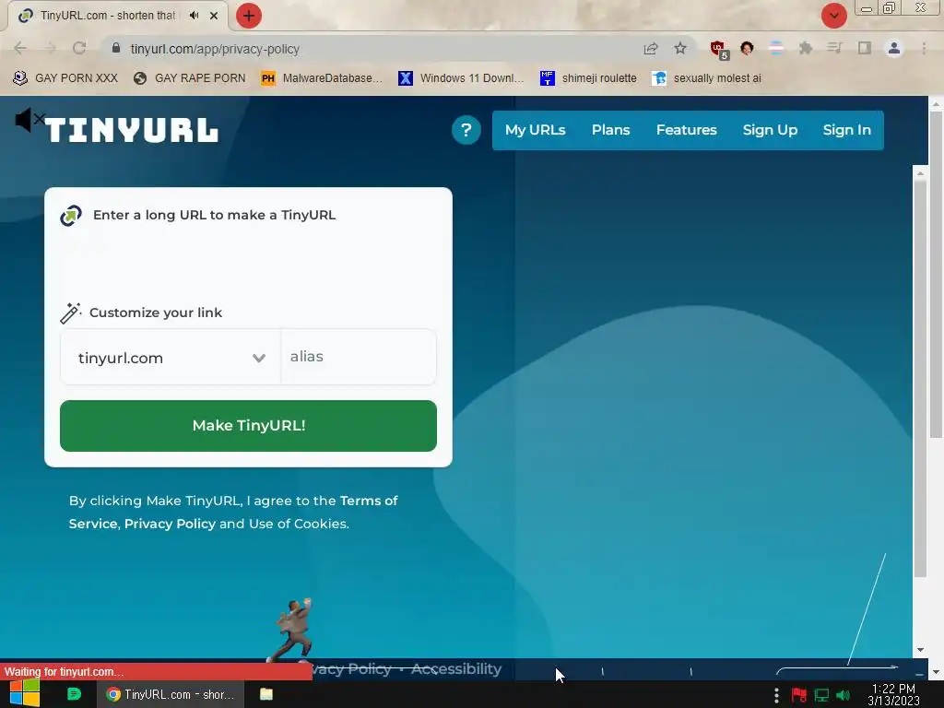The width and height of the screenshot is (944, 708).
Task: Mute the TinyURL tab audio icon
Action: (x=194, y=16)
